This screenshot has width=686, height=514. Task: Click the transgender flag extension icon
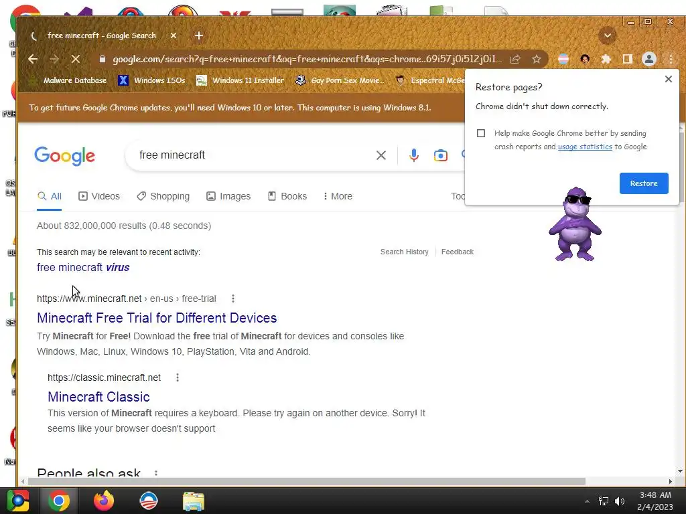[563, 59]
